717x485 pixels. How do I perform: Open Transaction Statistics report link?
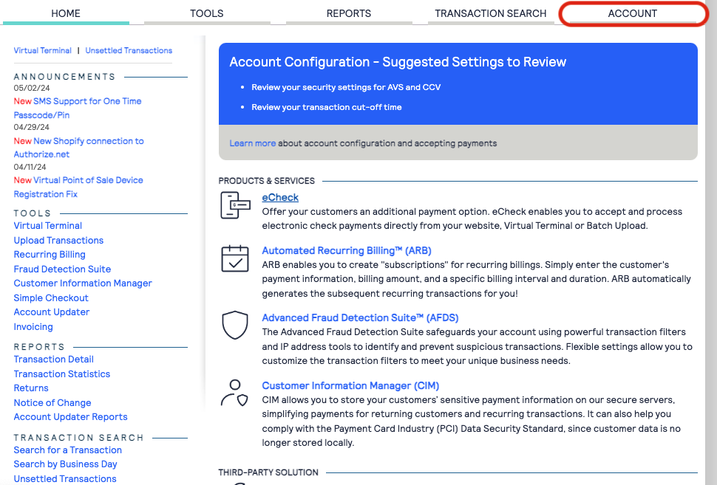[x=61, y=374]
